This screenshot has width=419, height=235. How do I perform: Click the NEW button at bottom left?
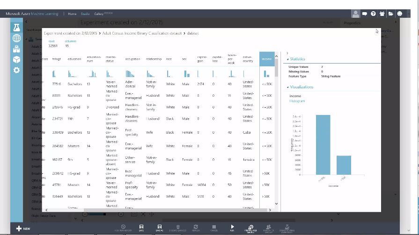[x=23, y=228]
